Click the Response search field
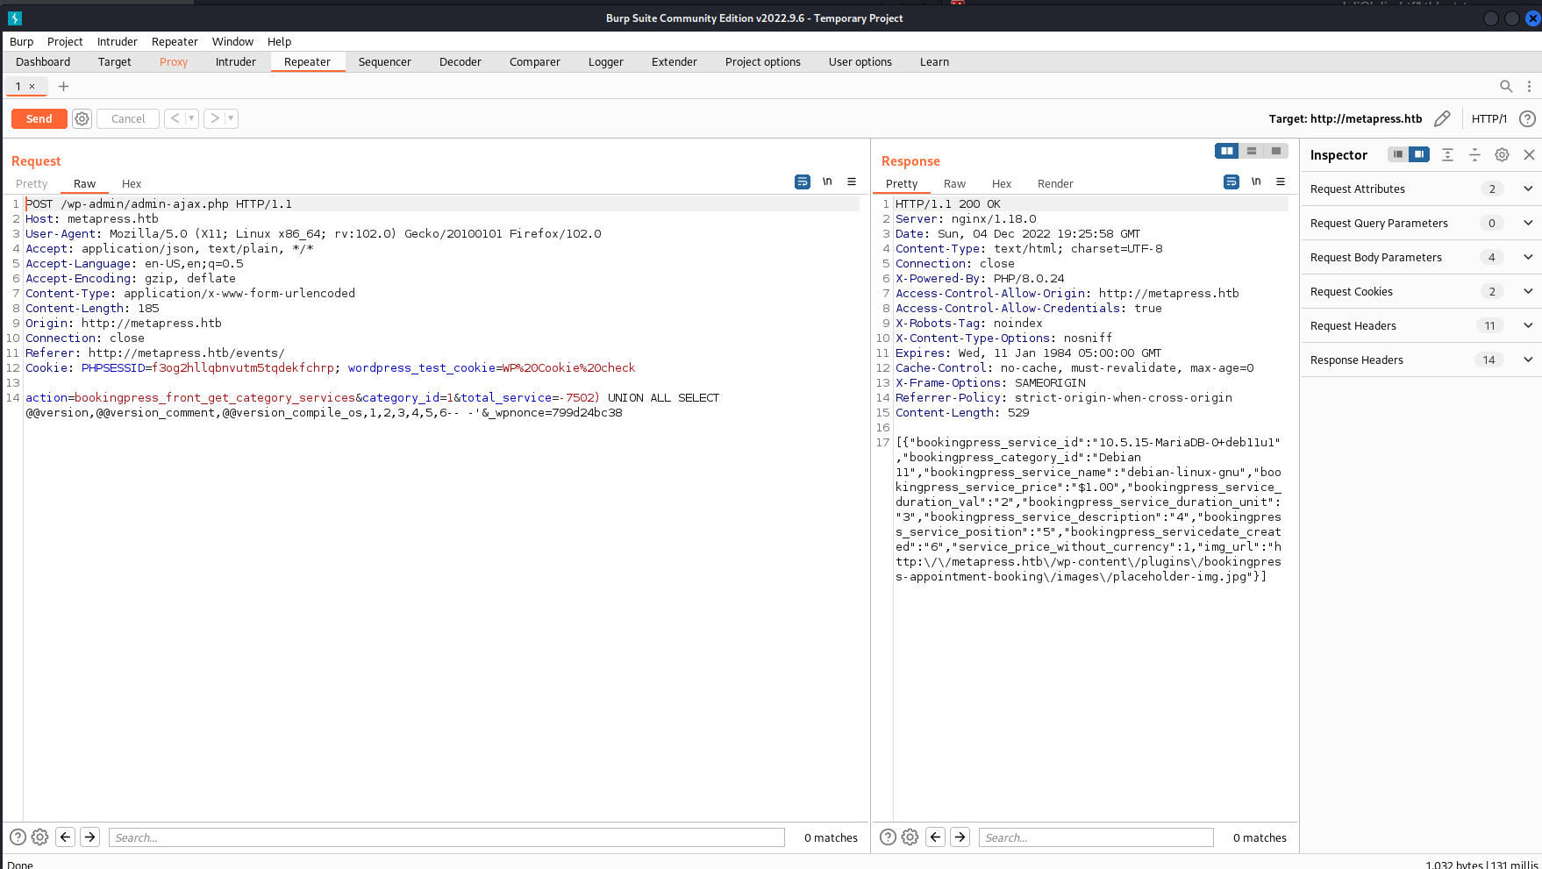The image size is (1542, 869). (x=1096, y=837)
